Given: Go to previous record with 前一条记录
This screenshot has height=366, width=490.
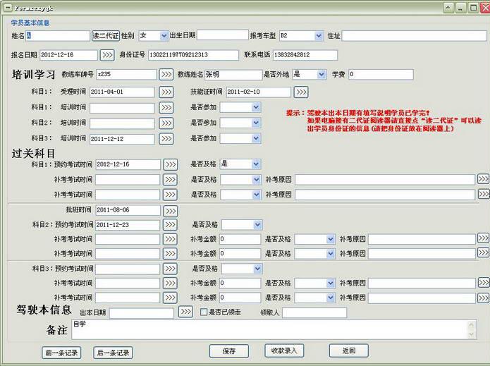Looking at the screenshot, I should click(61, 353).
